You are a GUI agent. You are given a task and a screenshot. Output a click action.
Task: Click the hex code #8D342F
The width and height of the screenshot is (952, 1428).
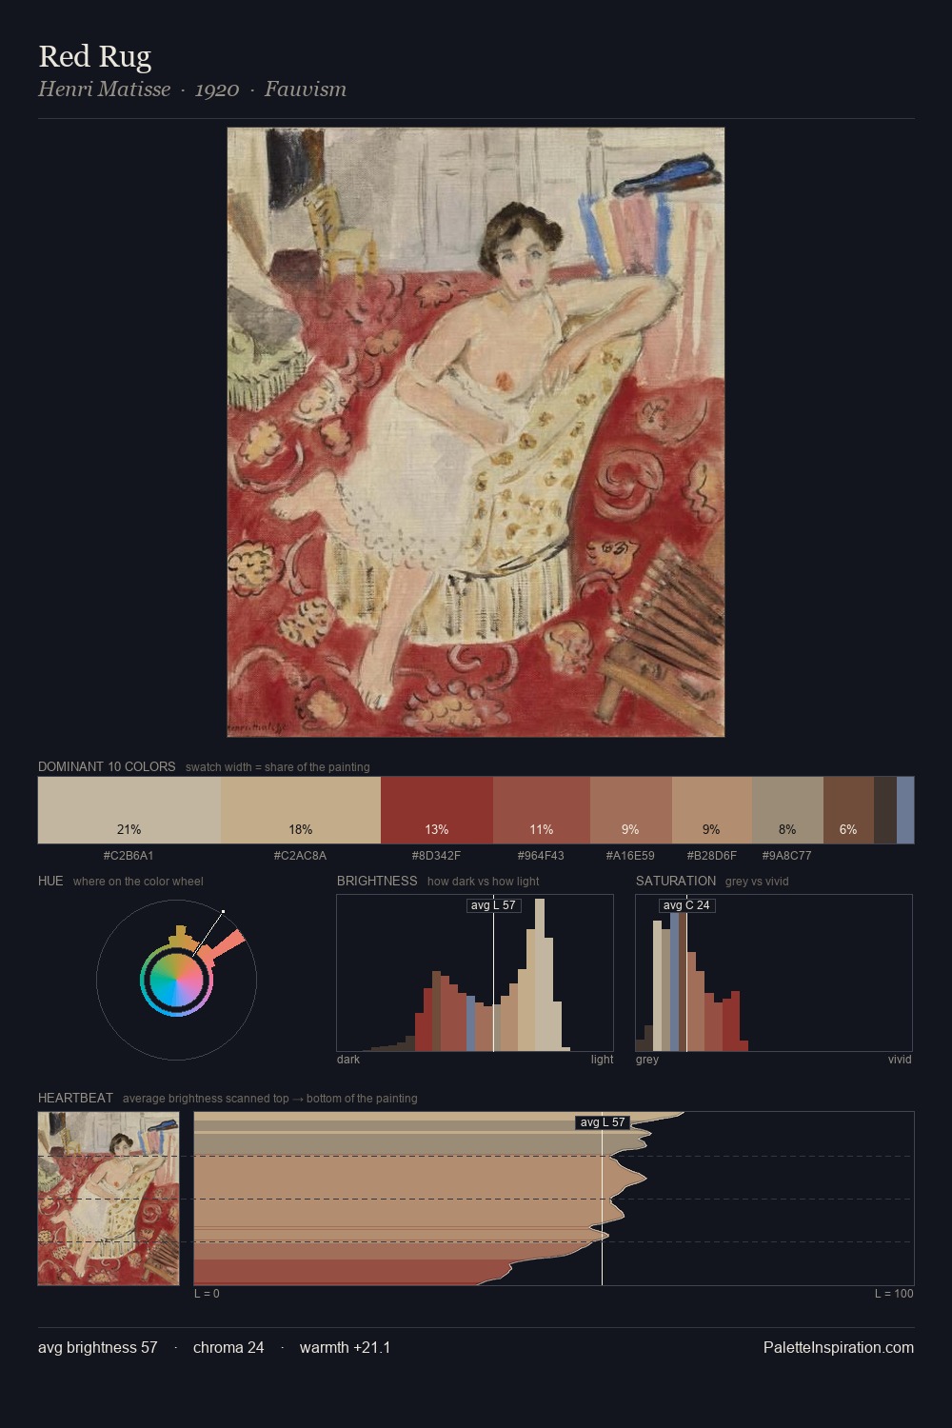436,856
